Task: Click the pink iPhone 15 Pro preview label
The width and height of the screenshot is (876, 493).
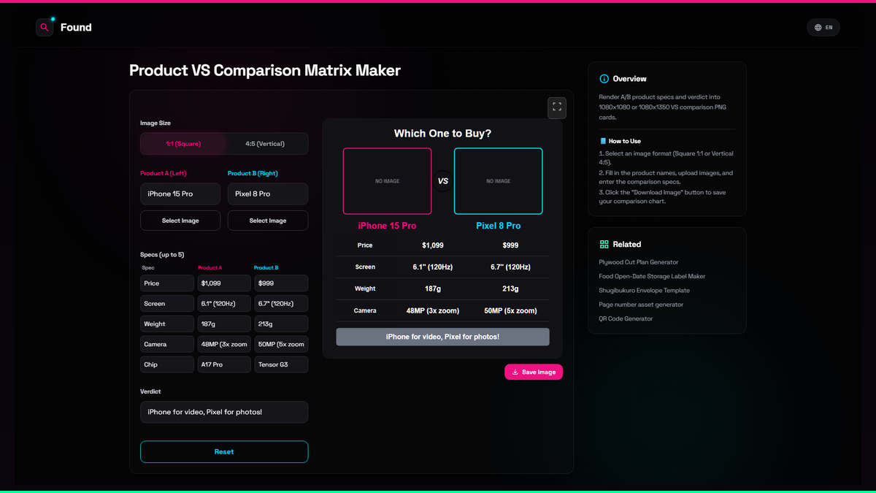Action: coord(387,226)
